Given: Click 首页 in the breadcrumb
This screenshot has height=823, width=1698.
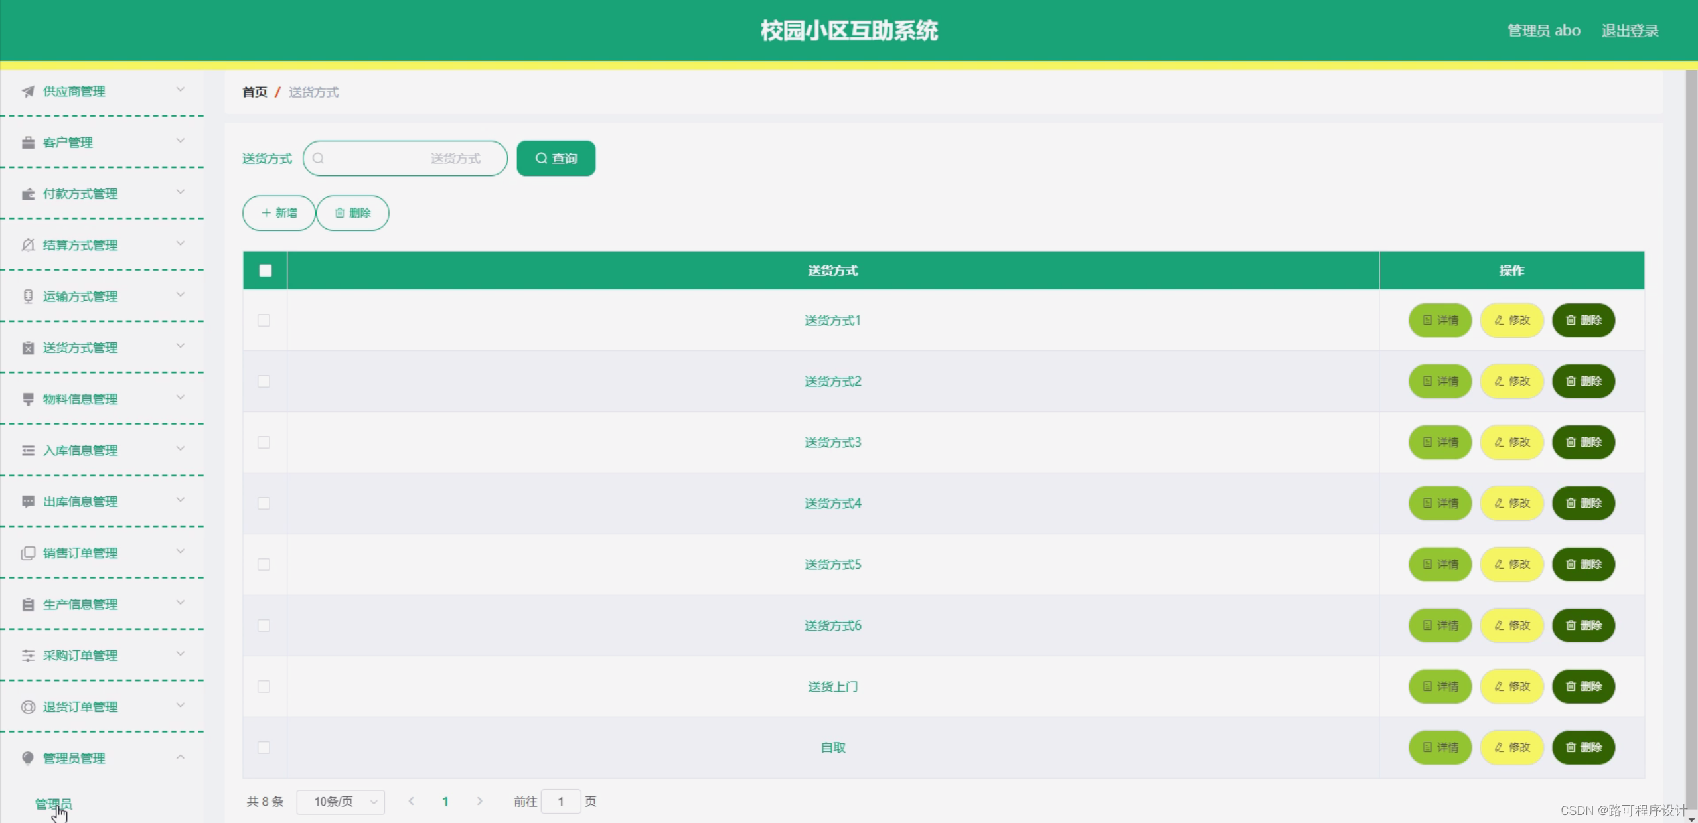Looking at the screenshot, I should 254,92.
